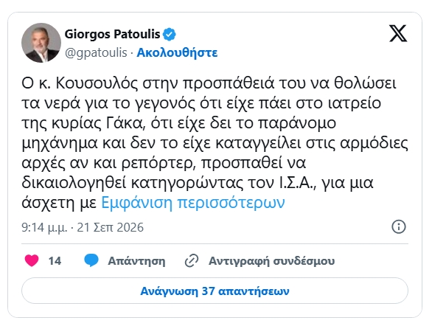Click the 'άσχετη με' trailing text
Image resolution: width=432 pixels, height=326 pixels.
coord(59,204)
